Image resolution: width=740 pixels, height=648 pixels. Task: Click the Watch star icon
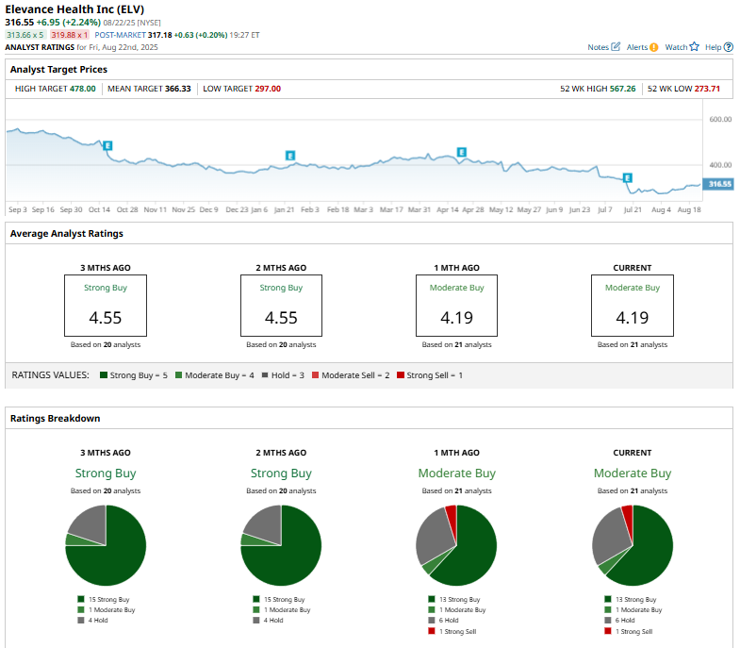pos(694,47)
